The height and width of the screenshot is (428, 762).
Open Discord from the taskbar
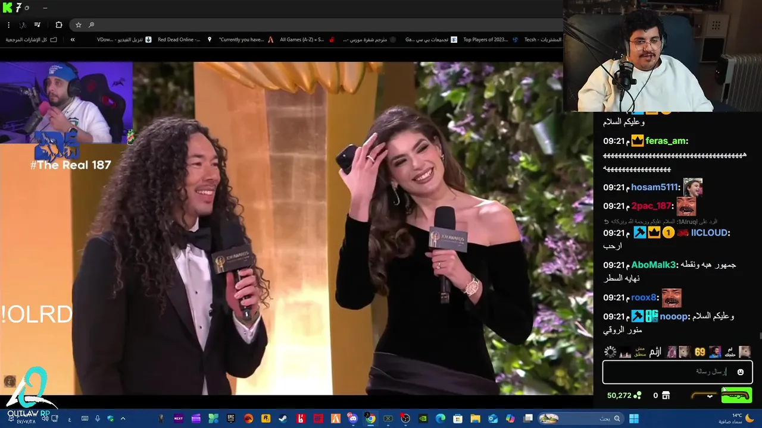click(353, 418)
